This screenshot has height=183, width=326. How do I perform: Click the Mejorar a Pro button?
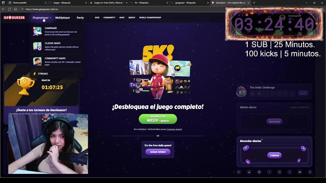point(158,119)
